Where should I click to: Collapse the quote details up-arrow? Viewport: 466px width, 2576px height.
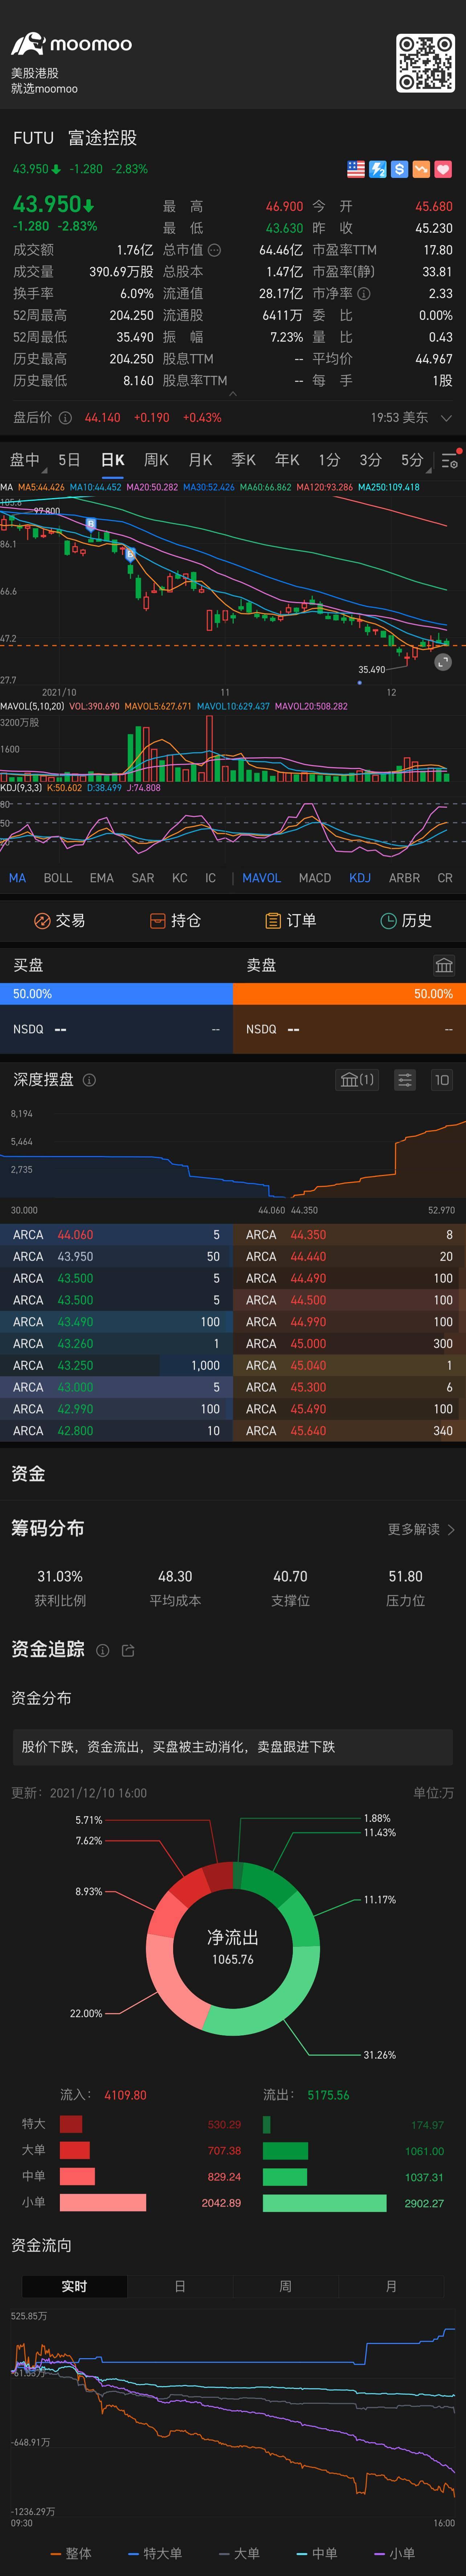tap(233, 394)
